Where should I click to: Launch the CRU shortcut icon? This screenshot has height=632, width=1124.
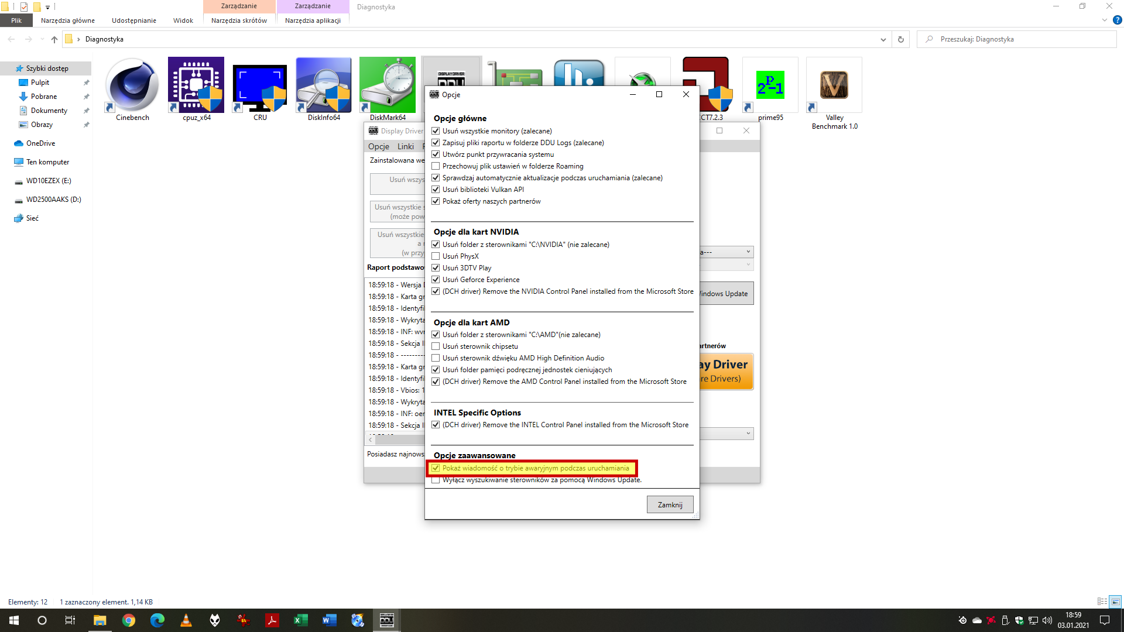[260, 85]
